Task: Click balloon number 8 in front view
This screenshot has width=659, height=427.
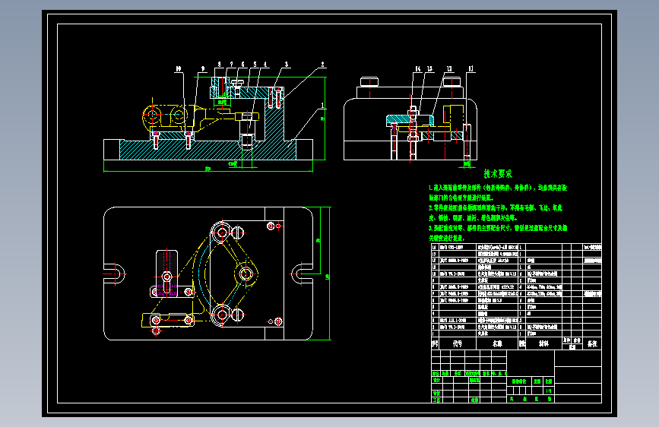Action: (220, 65)
